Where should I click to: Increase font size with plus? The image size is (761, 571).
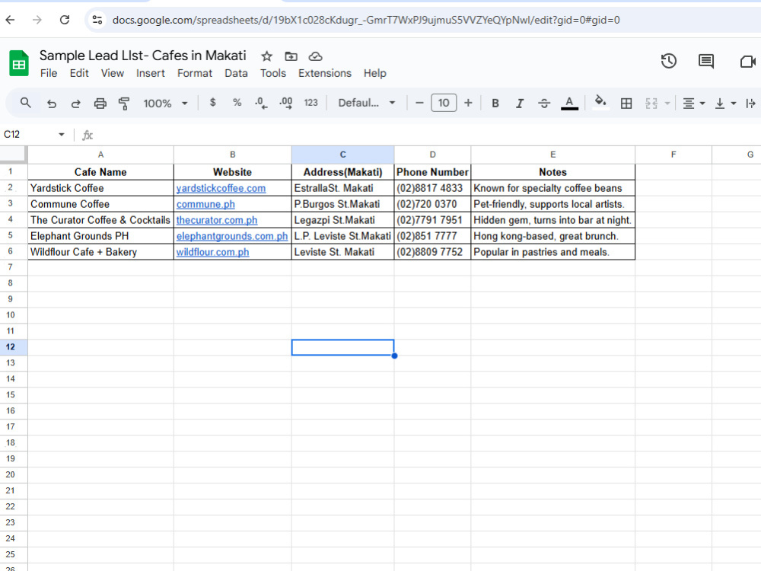(468, 103)
